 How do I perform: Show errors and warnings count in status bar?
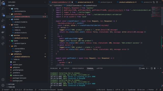(18, 90)
